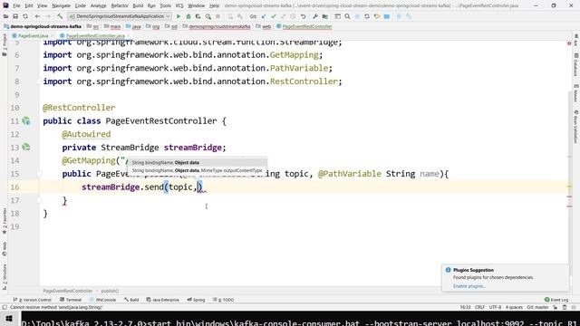Open the Window menu

pos(197,6)
